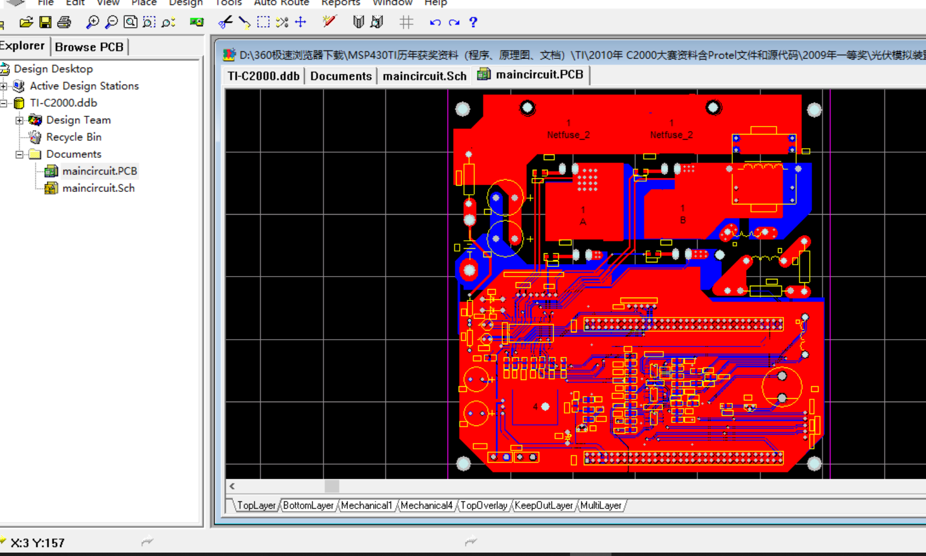Open the Design menu
This screenshot has height=556, width=926.
click(x=186, y=3)
